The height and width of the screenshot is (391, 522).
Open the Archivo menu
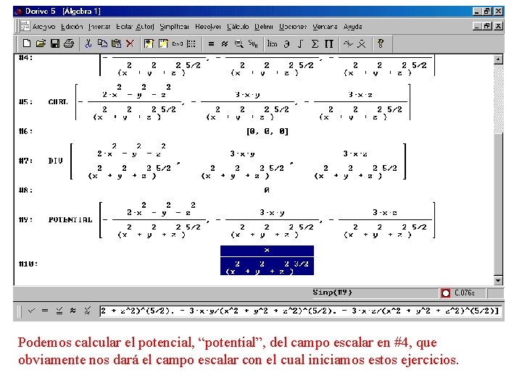click(x=44, y=27)
